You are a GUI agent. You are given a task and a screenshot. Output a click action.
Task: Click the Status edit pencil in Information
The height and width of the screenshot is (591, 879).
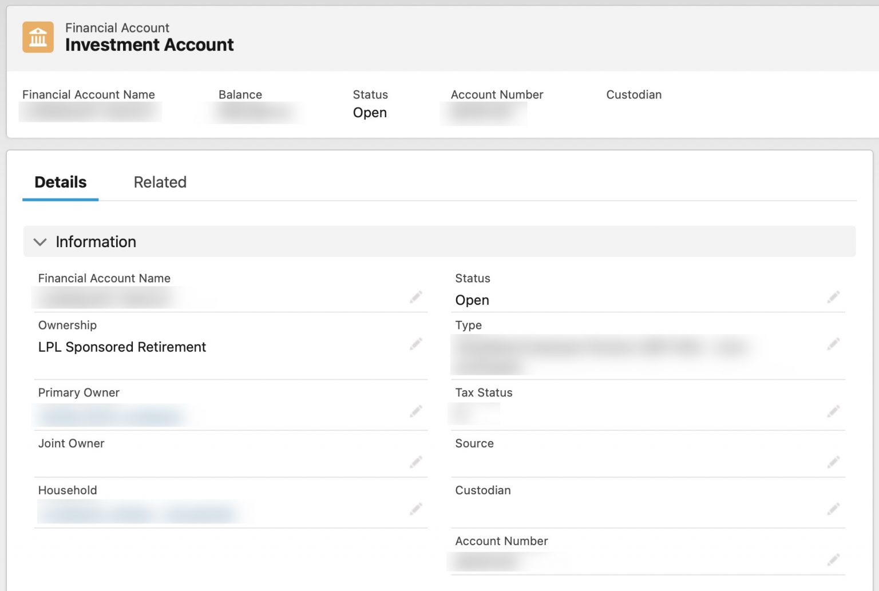tap(833, 296)
